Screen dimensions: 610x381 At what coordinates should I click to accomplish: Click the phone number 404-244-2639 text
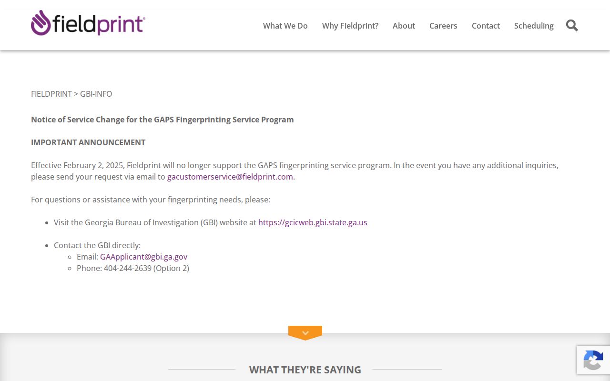(x=128, y=268)
